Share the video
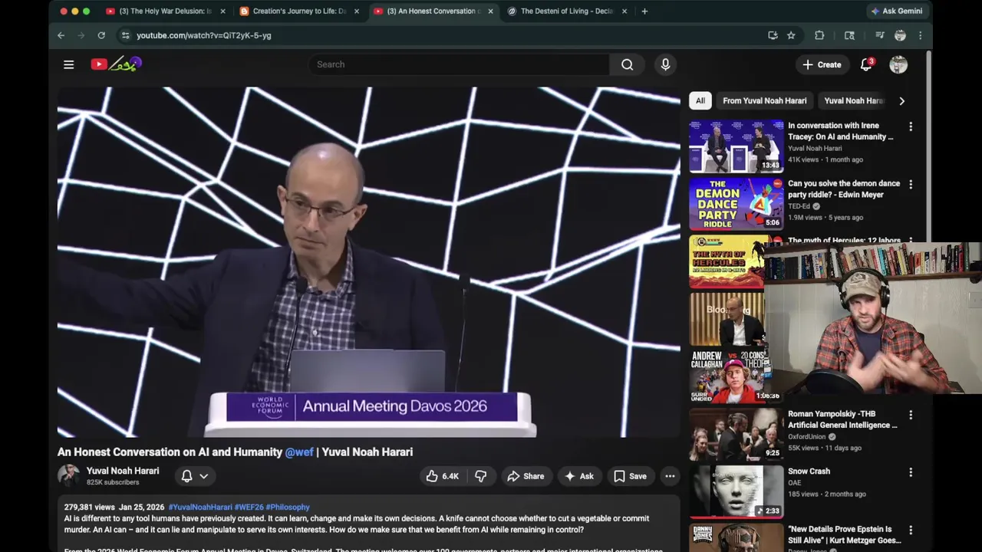Viewport: 982px width, 552px height. pos(526,476)
